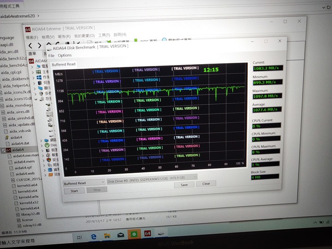This screenshot has height=249, width=332.
Task: Select aida64.rpf in File Explorer
Action: click(21, 168)
